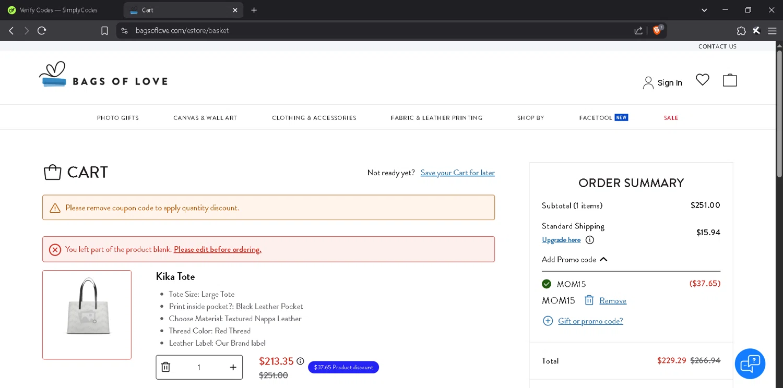This screenshot has height=388, width=783.
Task: Reload the page with the refresh icon
Action: click(42, 31)
